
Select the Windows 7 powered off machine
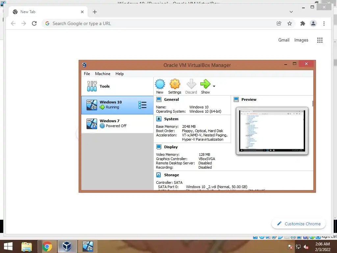click(x=117, y=124)
